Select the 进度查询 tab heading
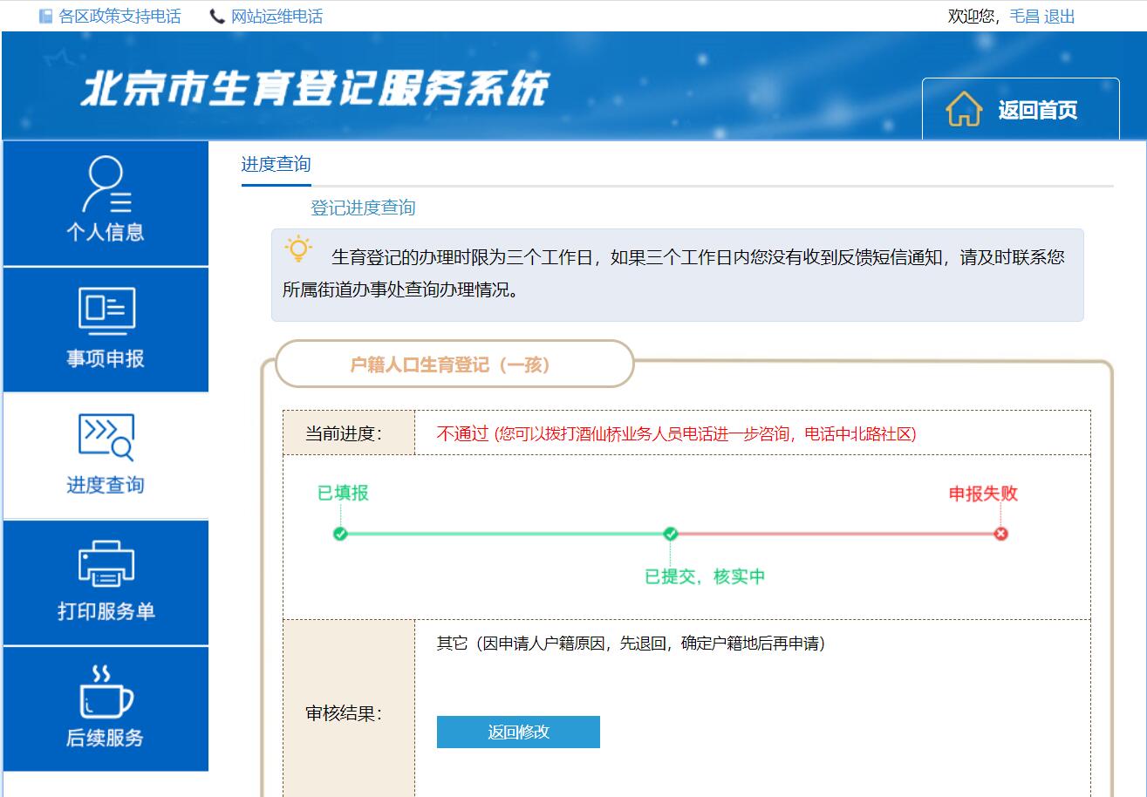The image size is (1147, 797). pos(276,164)
